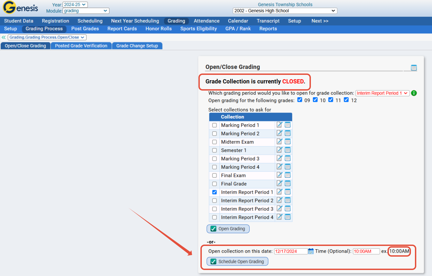432x276 pixels.
Task: Click the edit icon for Marking Period 4
Action: [279, 167]
